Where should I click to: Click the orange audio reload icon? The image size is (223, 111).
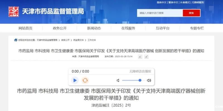[85, 80]
